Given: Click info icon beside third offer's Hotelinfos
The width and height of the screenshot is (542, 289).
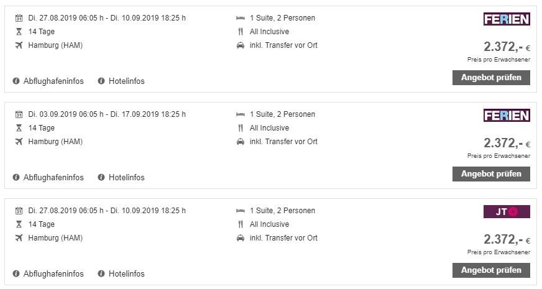Looking at the screenshot, I should point(101,273).
